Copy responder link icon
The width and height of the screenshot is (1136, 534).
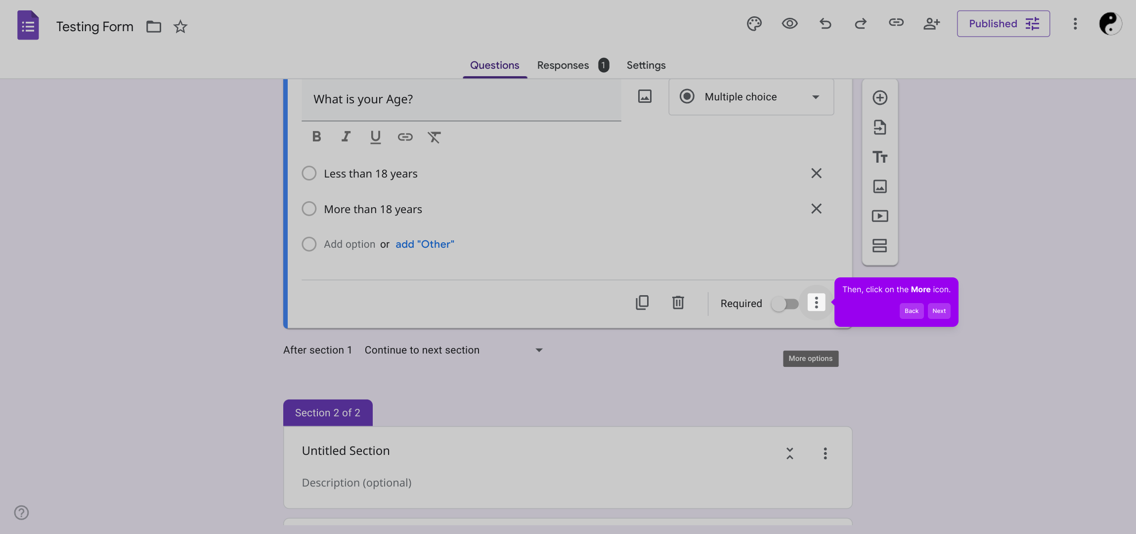pyautogui.click(x=896, y=23)
